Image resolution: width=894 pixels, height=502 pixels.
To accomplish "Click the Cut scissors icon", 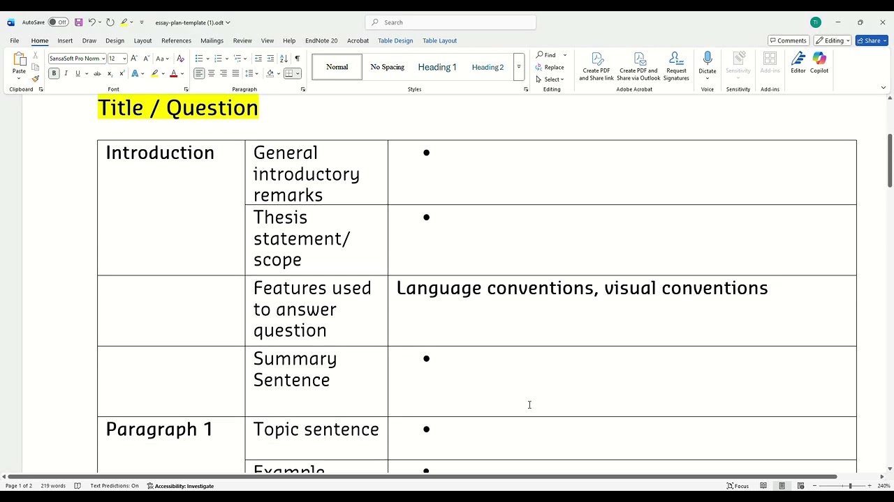I will pos(36,55).
